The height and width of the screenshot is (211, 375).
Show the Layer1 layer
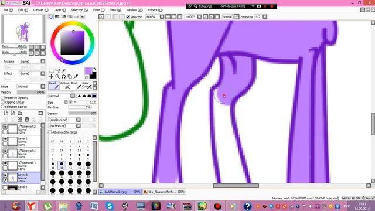point(5,188)
